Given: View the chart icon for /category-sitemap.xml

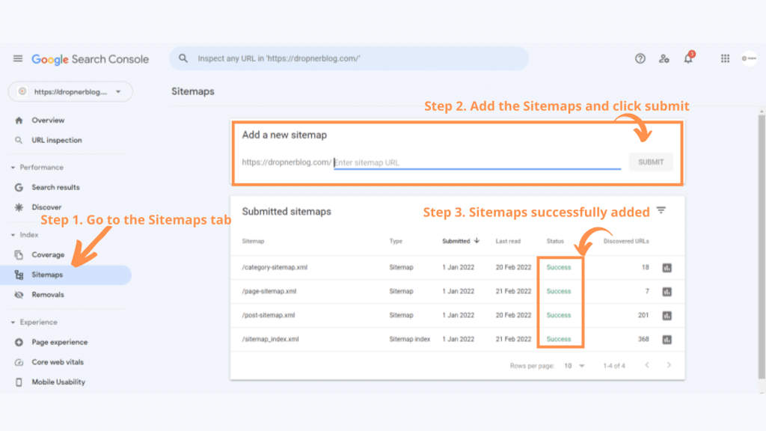Looking at the screenshot, I should pyautogui.click(x=666, y=267).
